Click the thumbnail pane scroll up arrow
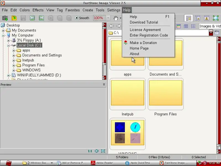The width and height of the screenshot is (221, 166). 219,39
